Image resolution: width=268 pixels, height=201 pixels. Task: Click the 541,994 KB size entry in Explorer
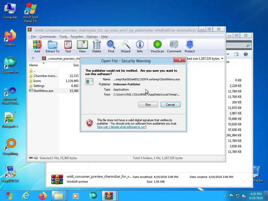point(234,135)
